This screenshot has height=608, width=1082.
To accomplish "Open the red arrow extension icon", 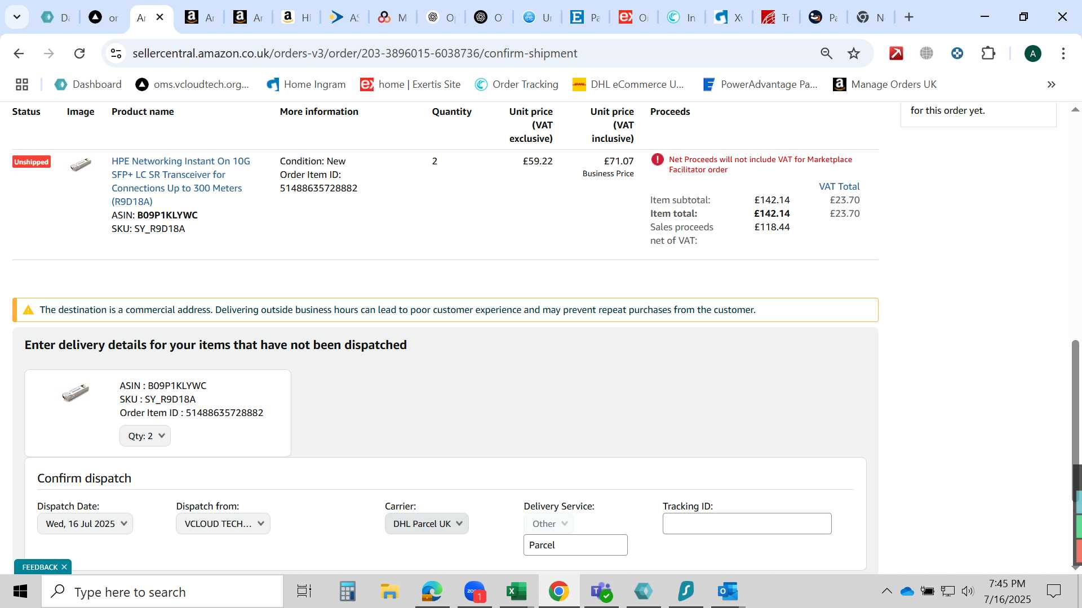I will 896,53.
